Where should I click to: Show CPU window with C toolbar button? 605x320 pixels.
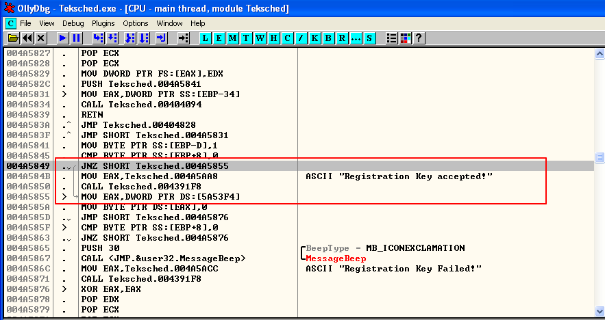[x=287, y=38]
